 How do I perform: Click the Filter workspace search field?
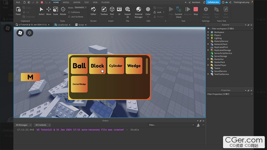[230, 28]
